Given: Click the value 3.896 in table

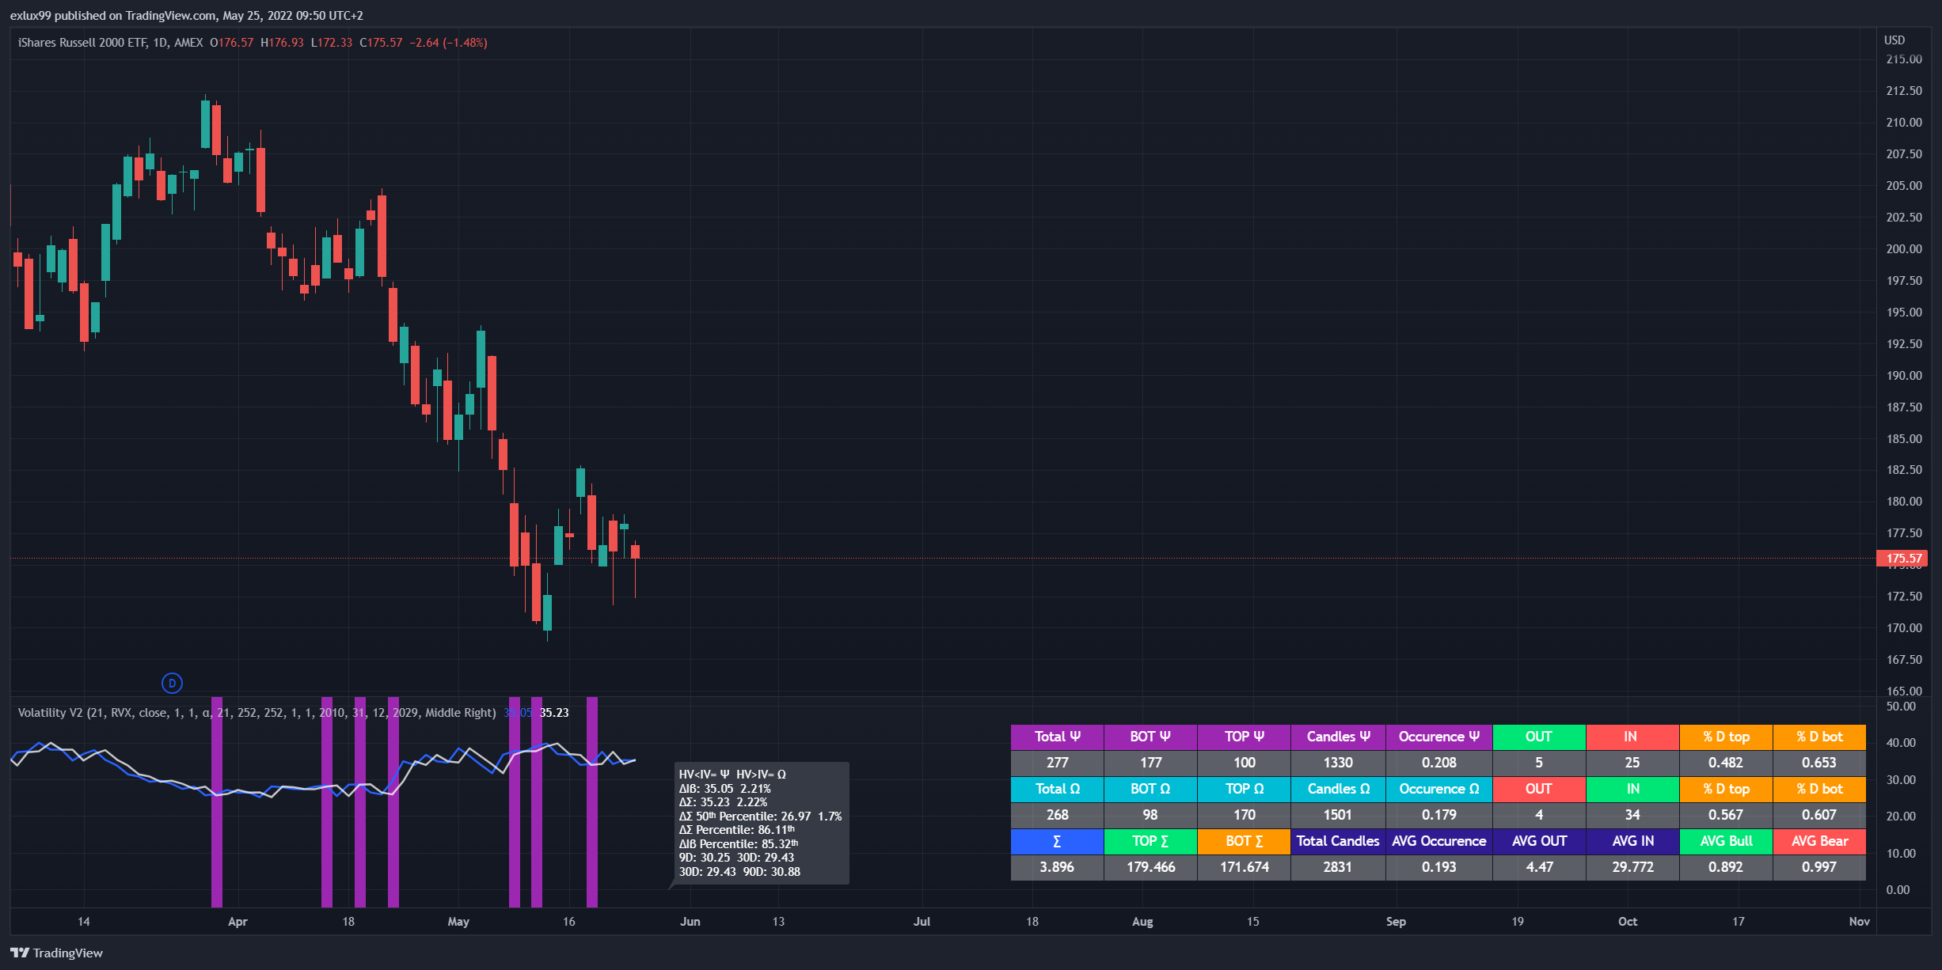Looking at the screenshot, I should [1057, 867].
